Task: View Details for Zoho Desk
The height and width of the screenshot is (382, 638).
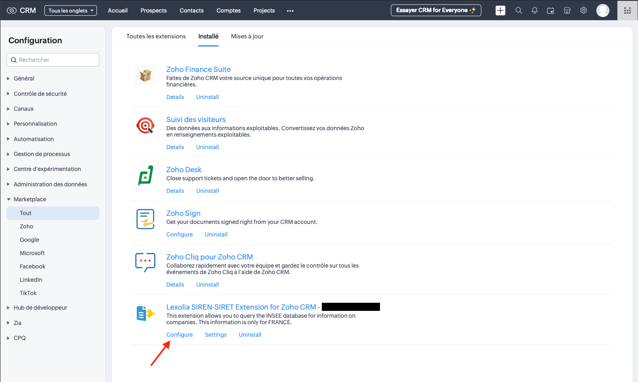Action: coord(175,191)
